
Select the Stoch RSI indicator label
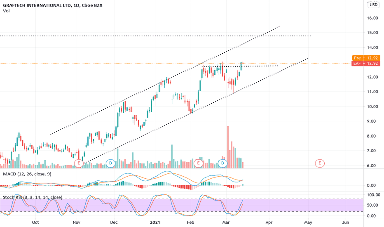point(33,197)
